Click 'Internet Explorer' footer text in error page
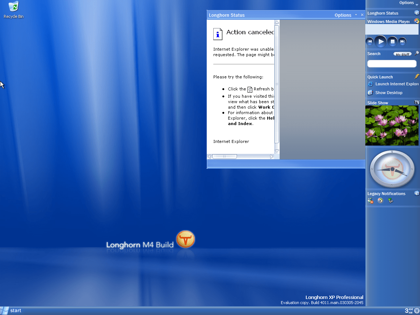 pyautogui.click(x=231, y=141)
